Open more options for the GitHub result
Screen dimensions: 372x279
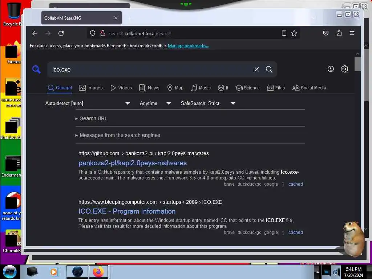[x=283, y=184]
